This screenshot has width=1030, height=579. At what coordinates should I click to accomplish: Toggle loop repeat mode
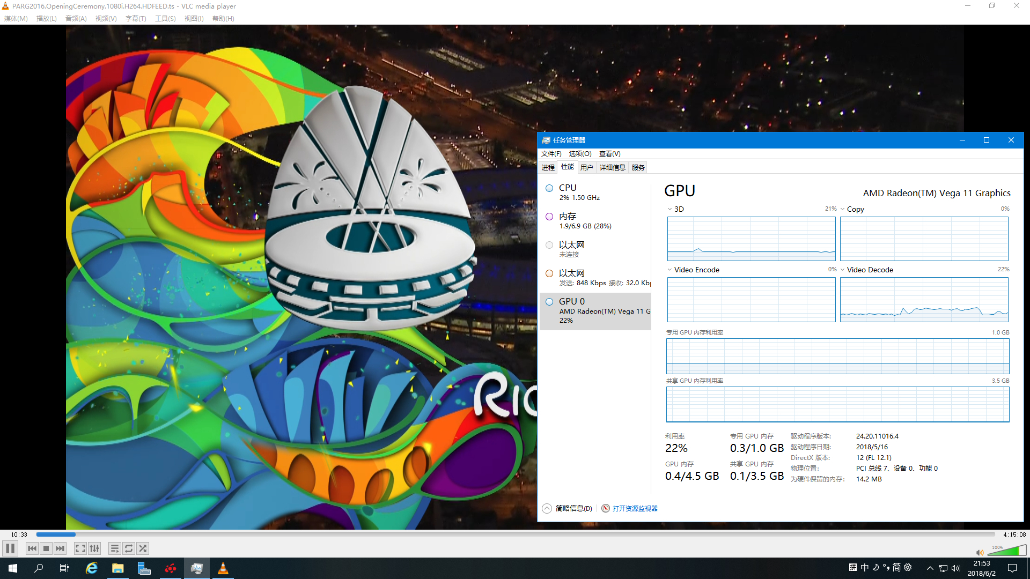coord(128,548)
